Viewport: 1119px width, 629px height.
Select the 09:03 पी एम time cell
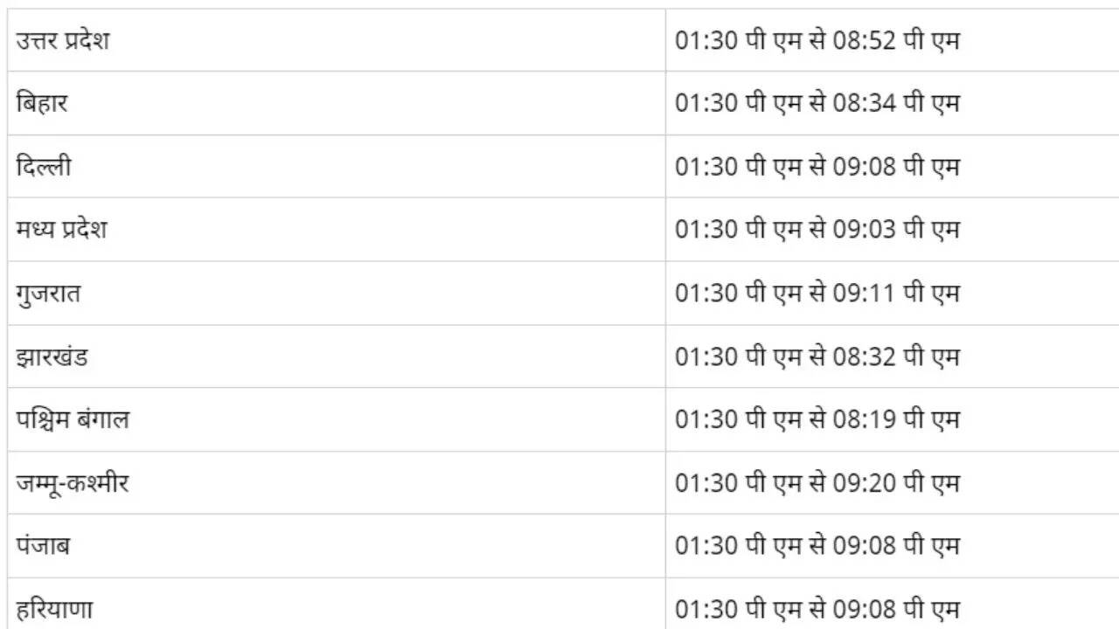[817, 229]
